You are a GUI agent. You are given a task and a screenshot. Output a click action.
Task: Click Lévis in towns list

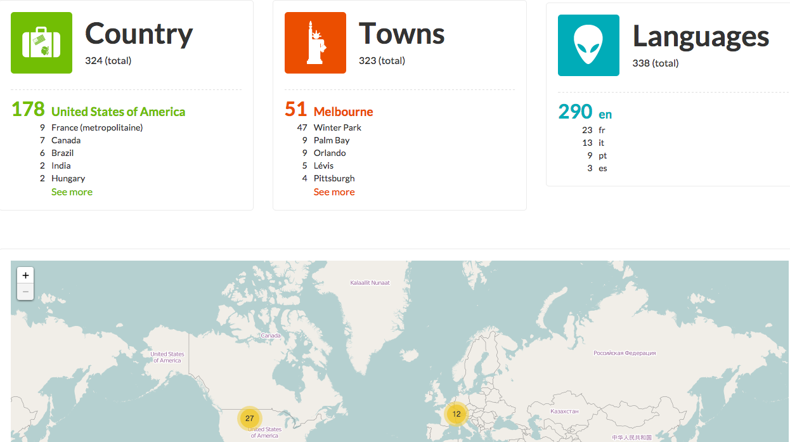tap(325, 166)
